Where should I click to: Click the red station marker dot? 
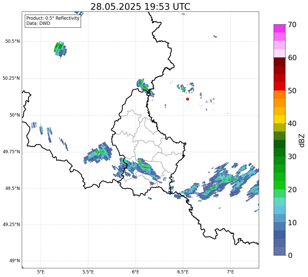tap(188, 99)
